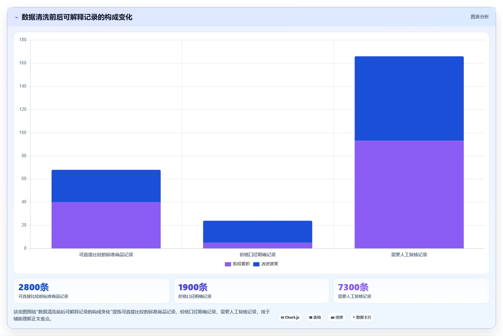The image size is (503, 336).
Task: Click the 2800条 data card
Action: point(92,291)
